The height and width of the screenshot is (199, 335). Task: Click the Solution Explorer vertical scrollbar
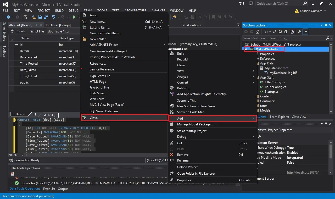(331, 79)
